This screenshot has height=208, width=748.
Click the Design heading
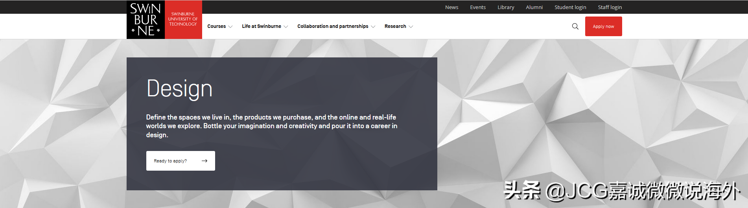(x=179, y=88)
